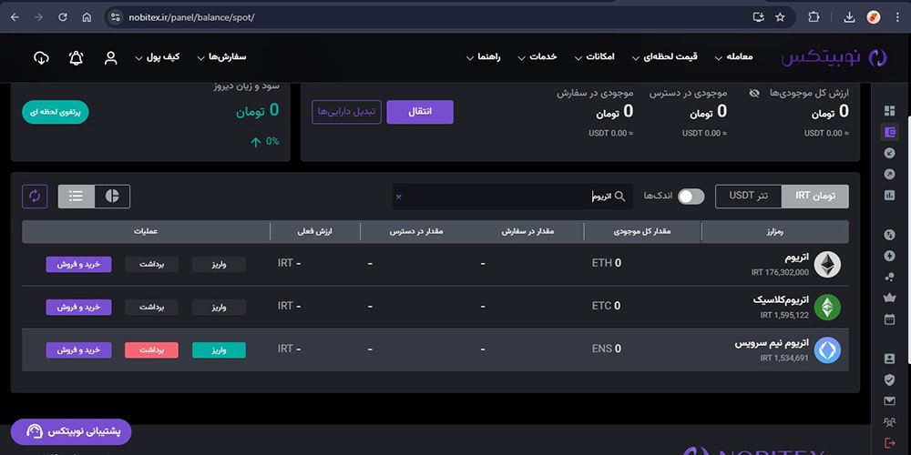
Task: Click the purple انتقال transfer button
Action: point(419,112)
